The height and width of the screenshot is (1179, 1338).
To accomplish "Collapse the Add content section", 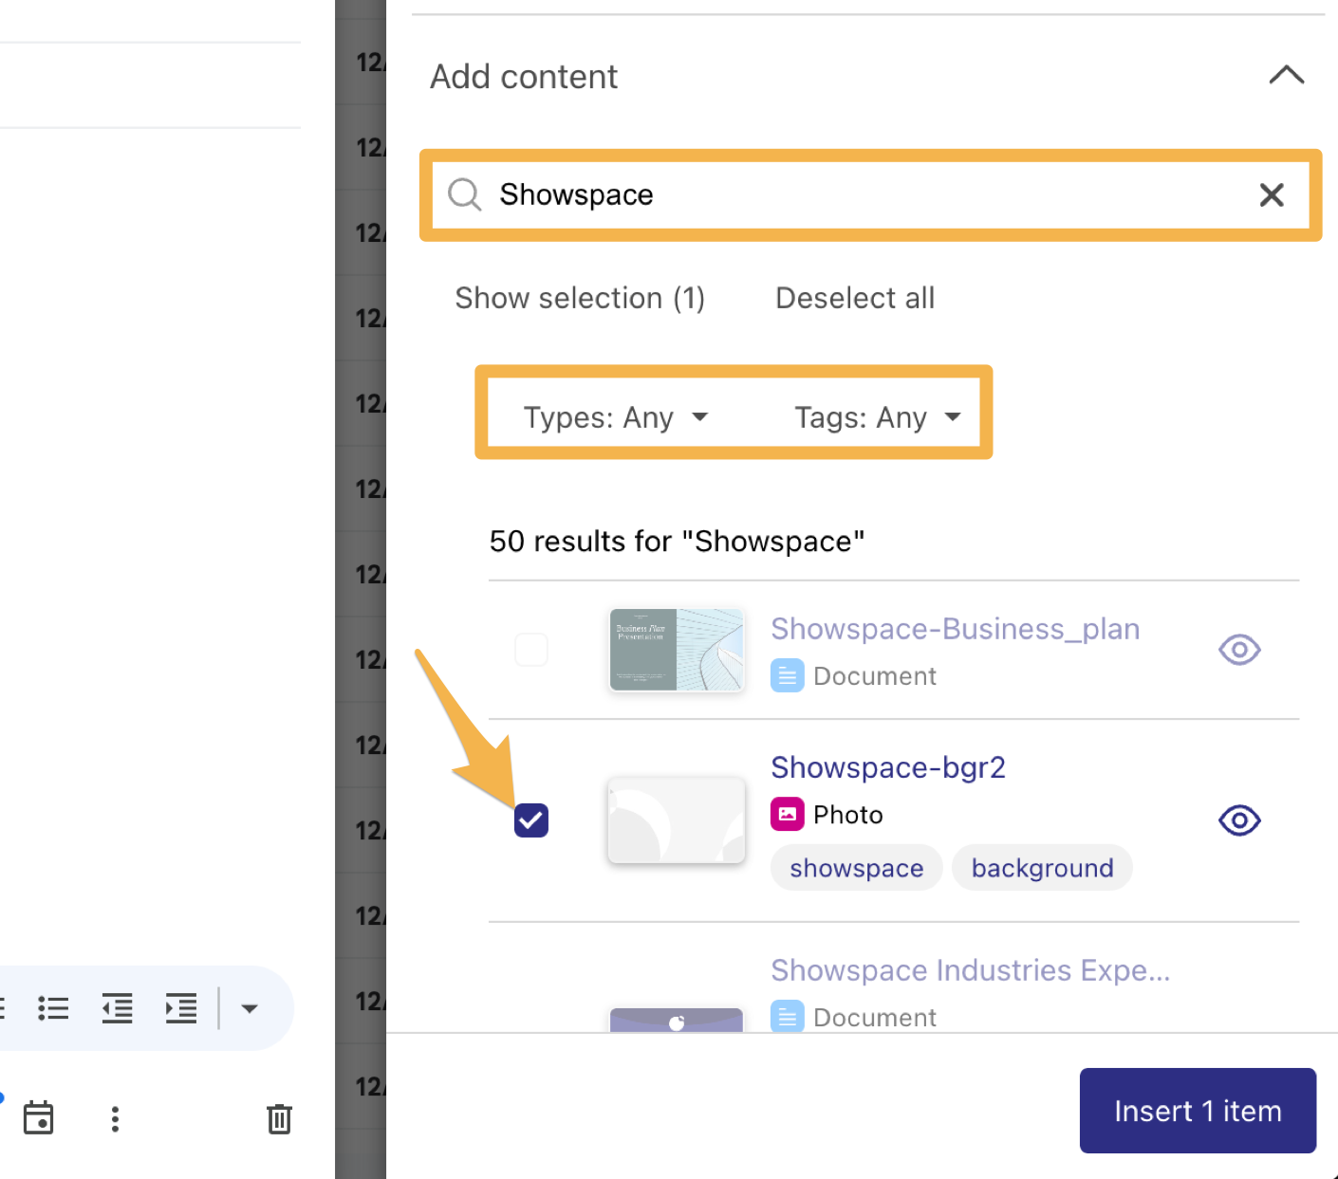I will coord(1286,76).
